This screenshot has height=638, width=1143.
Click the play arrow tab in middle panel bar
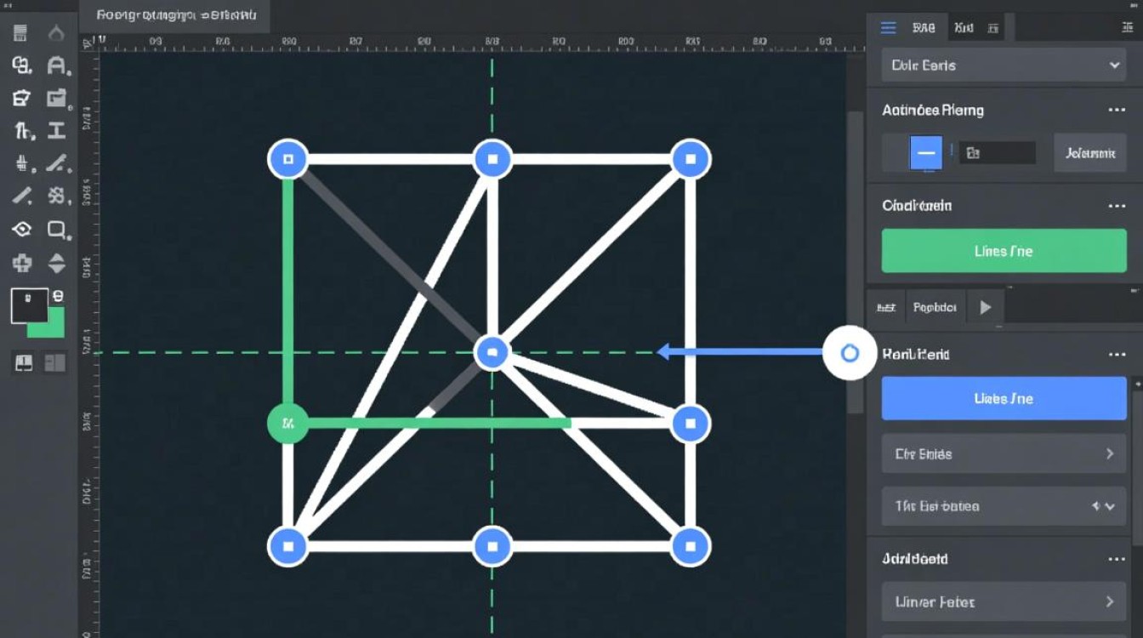985,307
